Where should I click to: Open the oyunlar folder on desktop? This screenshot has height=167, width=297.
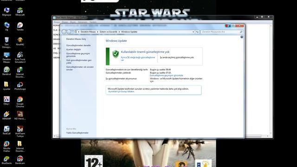6,86
